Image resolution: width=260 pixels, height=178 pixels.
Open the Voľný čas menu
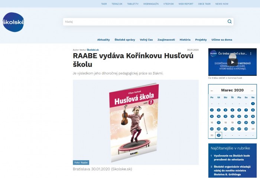(146, 40)
